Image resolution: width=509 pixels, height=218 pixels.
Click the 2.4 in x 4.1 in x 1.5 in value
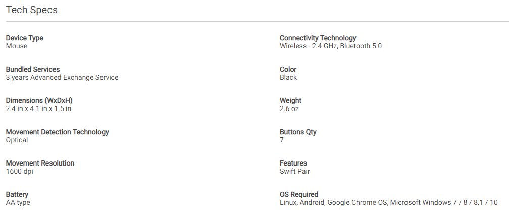pos(38,108)
